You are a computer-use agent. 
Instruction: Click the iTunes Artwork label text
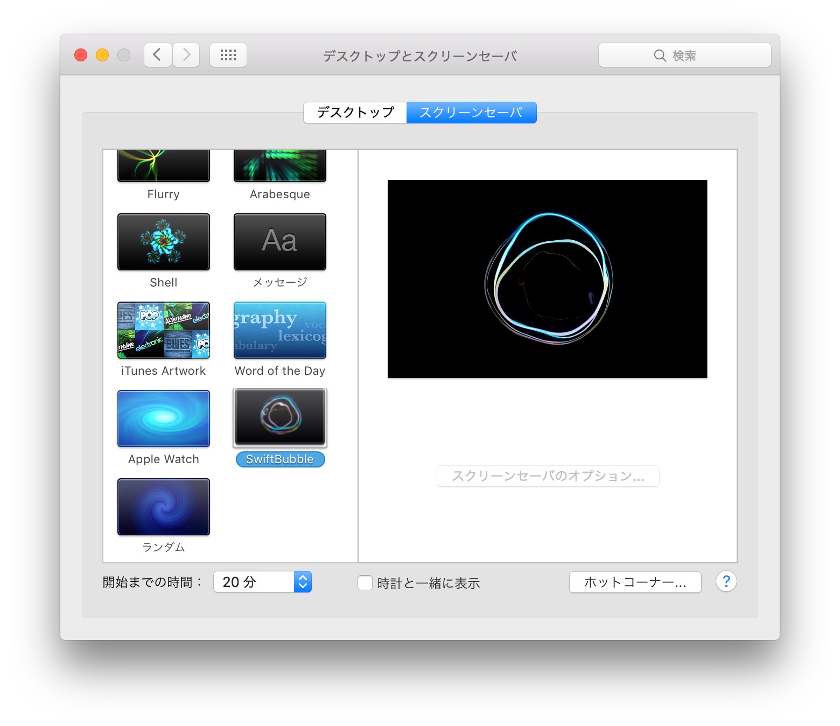pyautogui.click(x=164, y=371)
